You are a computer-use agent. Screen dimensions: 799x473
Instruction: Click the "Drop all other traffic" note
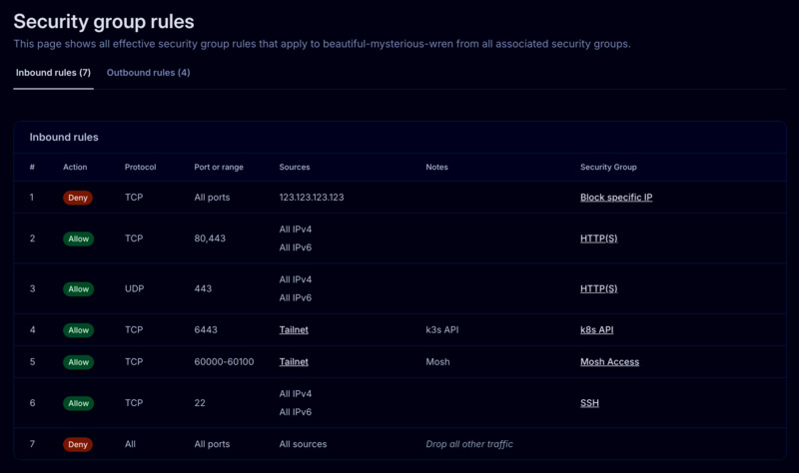pyautogui.click(x=469, y=444)
